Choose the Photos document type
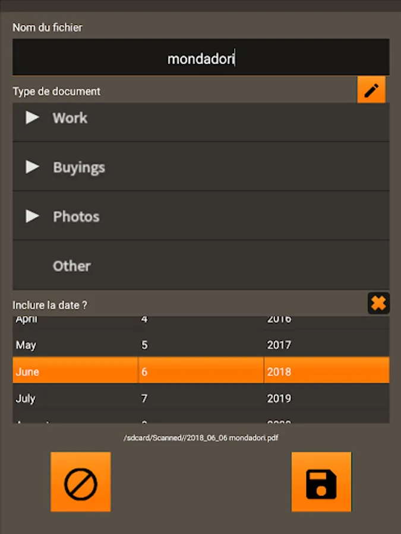The image size is (401, 534). [76, 217]
